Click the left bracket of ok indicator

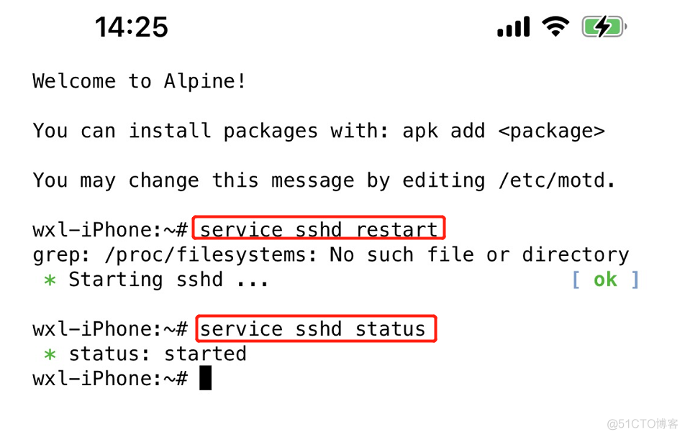coord(576,280)
